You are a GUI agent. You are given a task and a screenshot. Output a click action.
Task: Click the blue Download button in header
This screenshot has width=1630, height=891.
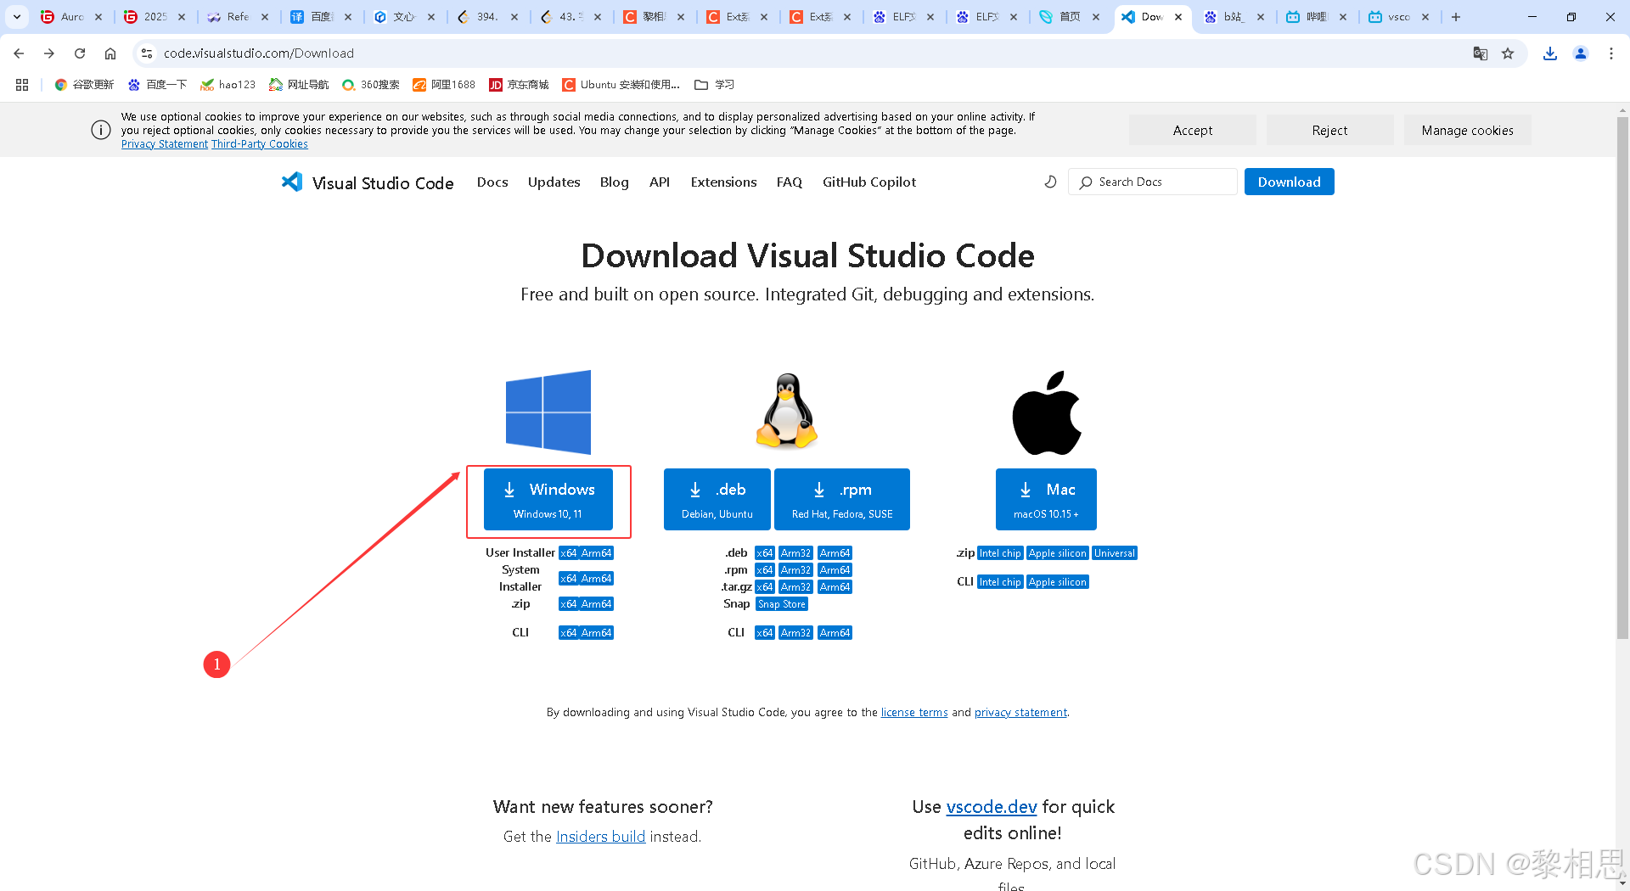(x=1289, y=182)
